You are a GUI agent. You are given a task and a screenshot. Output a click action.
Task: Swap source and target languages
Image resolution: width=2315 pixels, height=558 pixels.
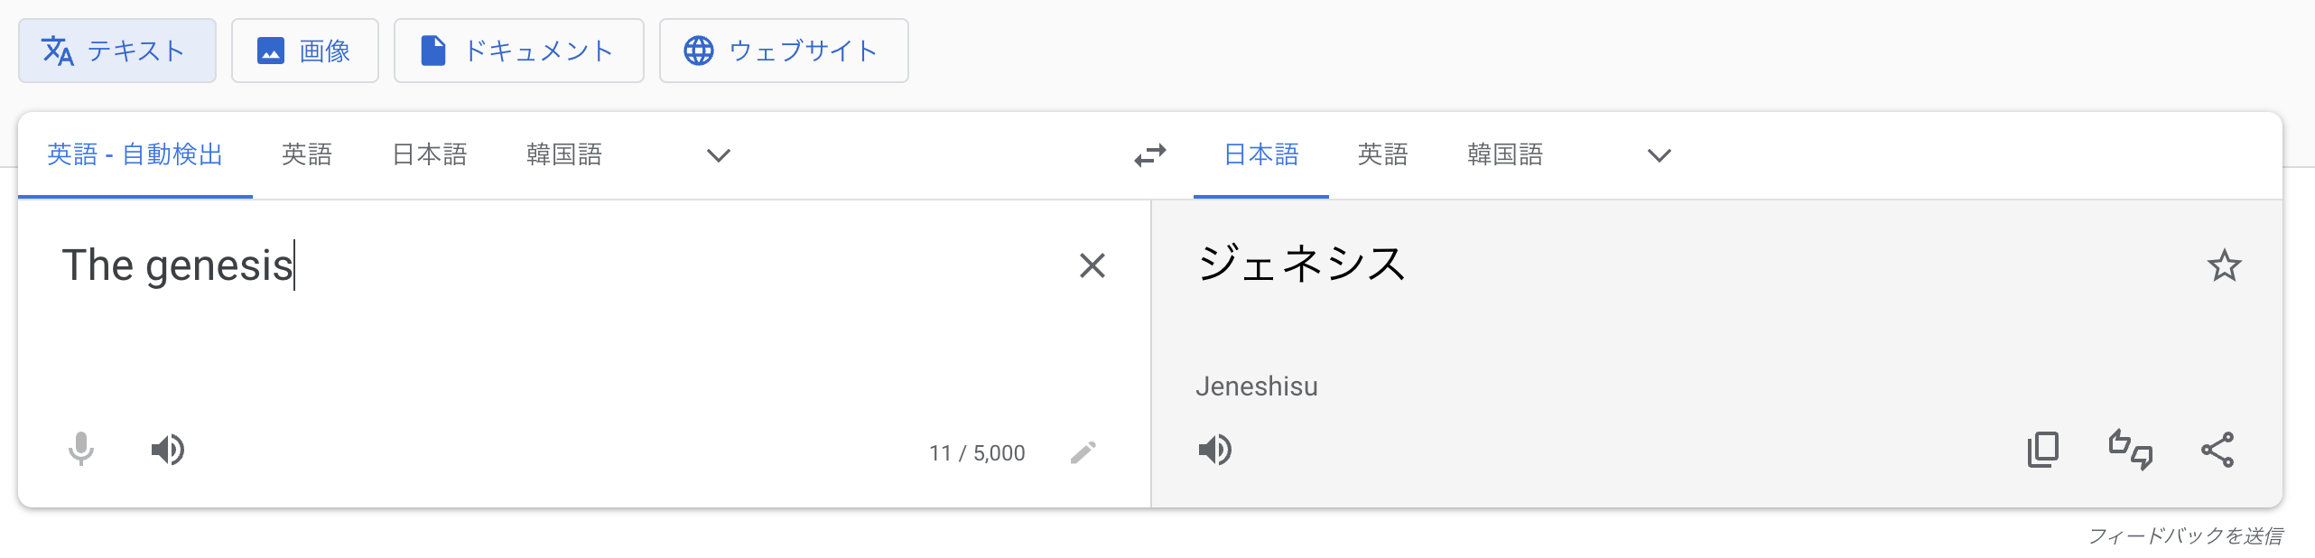tap(1150, 155)
